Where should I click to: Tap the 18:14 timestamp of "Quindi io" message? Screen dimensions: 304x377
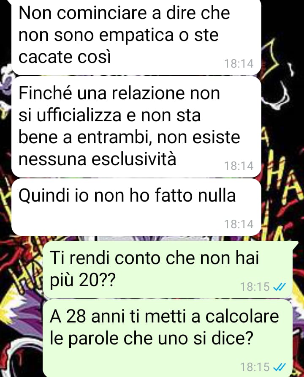[x=239, y=224]
